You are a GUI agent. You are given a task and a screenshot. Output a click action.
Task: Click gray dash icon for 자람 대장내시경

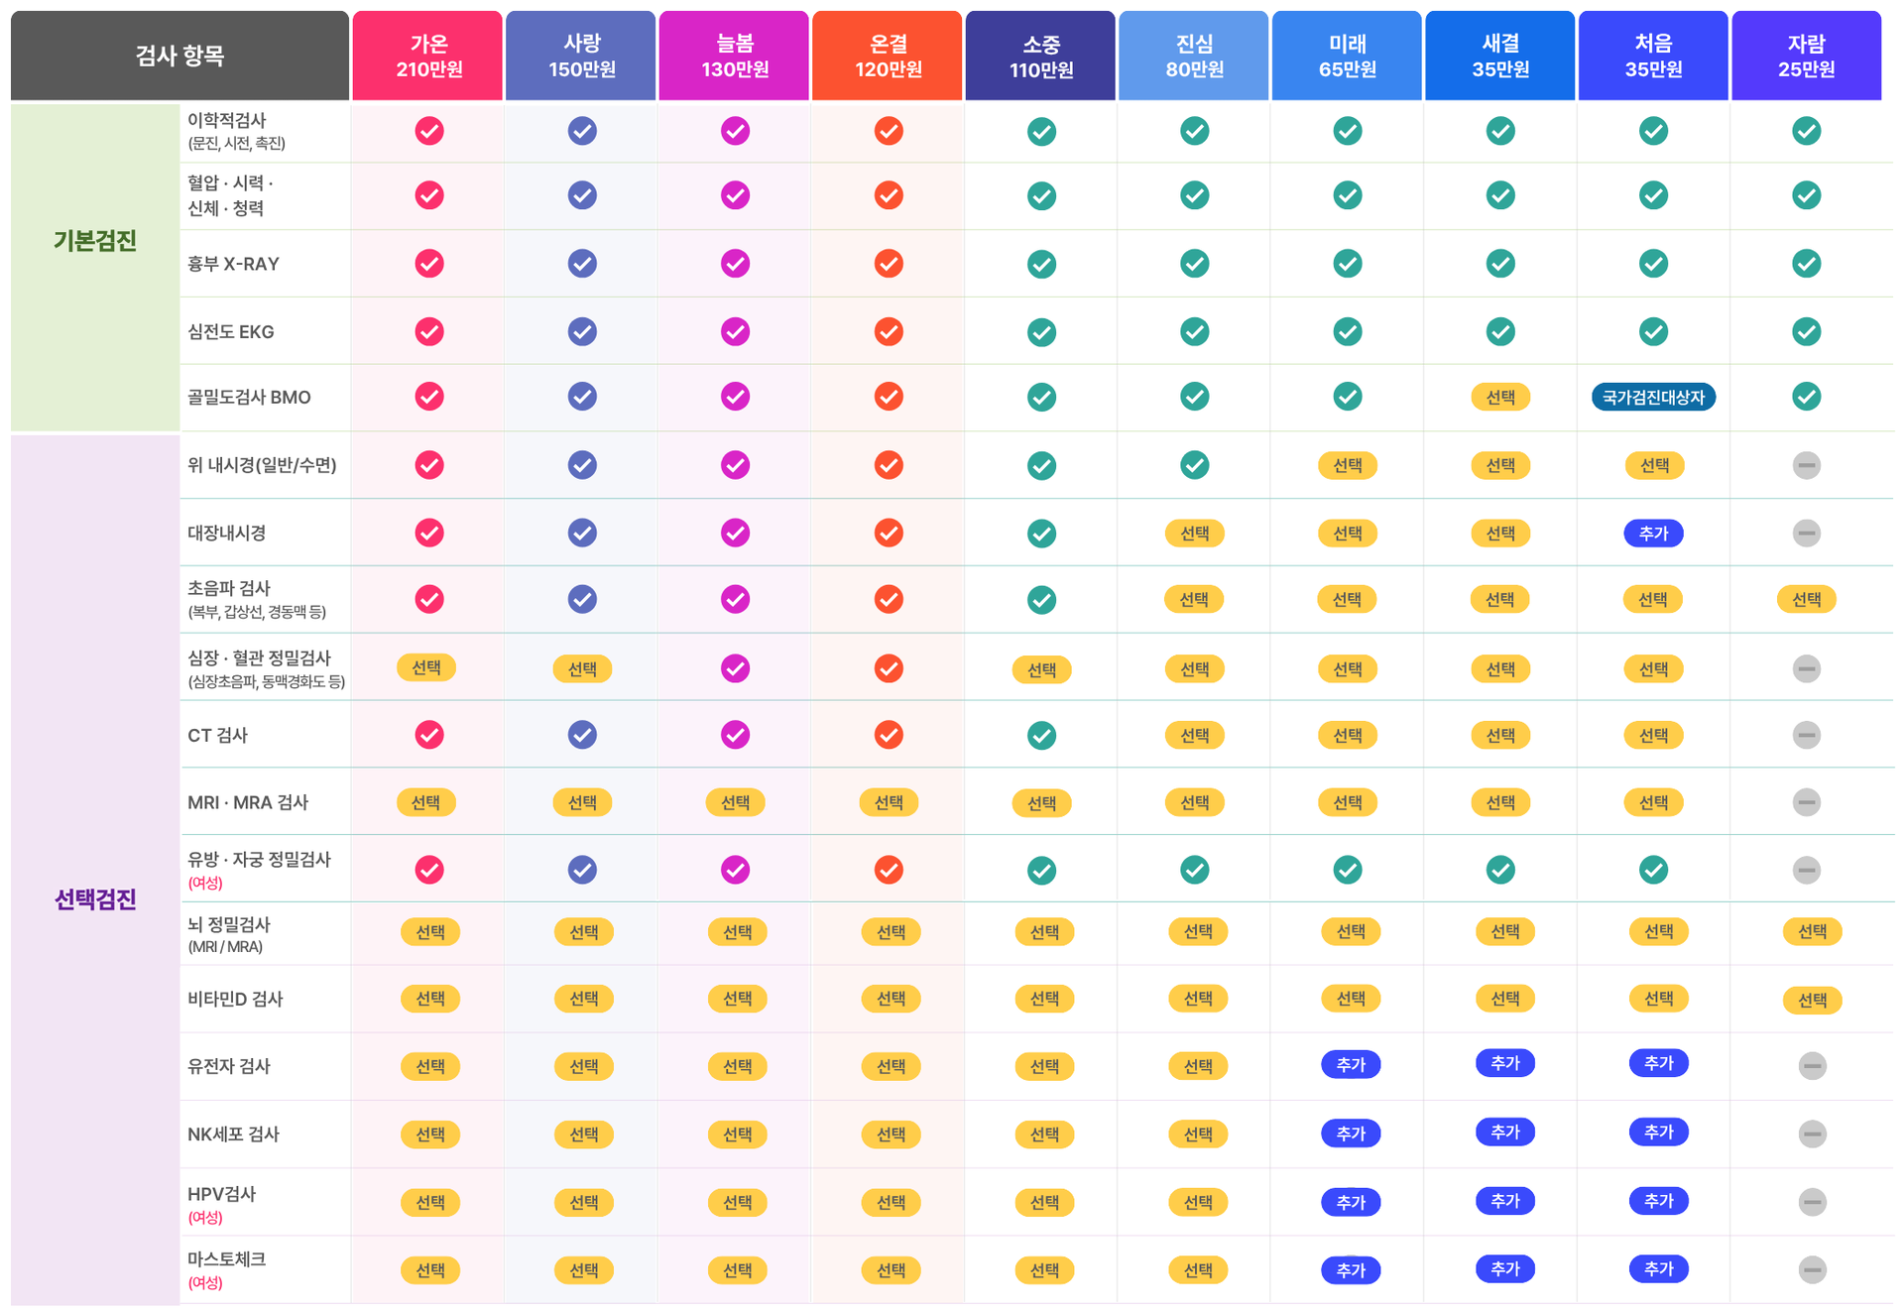tap(1806, 533)
